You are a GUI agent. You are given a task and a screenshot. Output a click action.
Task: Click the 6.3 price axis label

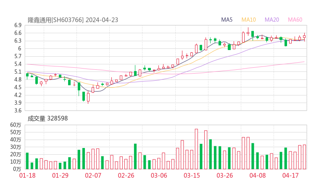tap(18, 41)
